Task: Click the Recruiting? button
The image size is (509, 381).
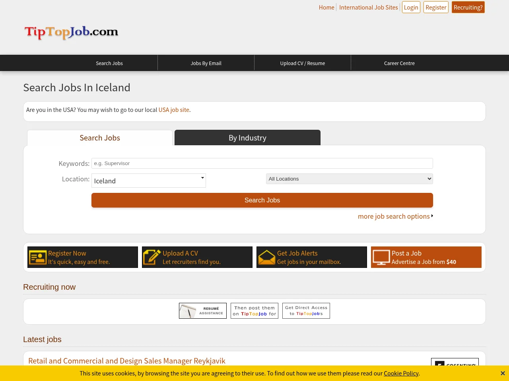Action: click(468, 7)
